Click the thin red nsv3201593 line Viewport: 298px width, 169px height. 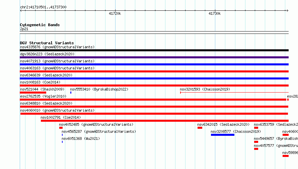234,93
